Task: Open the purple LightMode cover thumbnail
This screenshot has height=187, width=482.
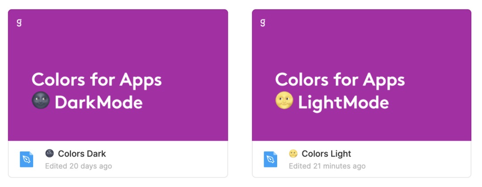Action: [x=361, y=49]
